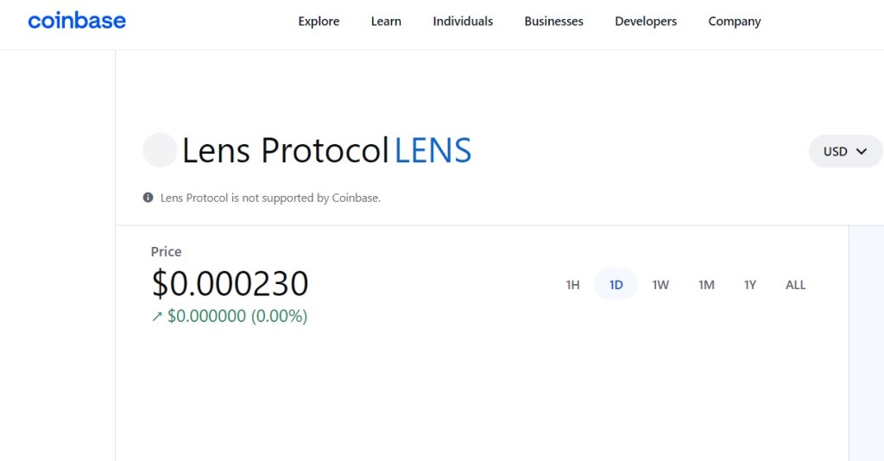Open the Learn menu
Screen dimensions: 884x461
[x=386, y=22]
